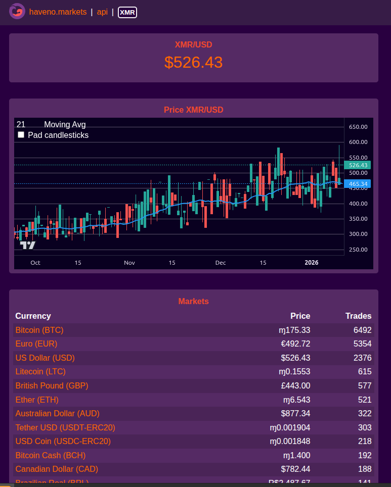Click the $782.44 CAD price cell
Viewport: 391px width, 487px height.
point(295,469)
